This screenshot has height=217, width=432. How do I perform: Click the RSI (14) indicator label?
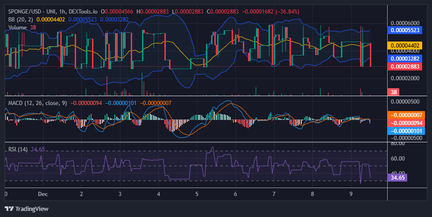click(x=18, y=149)
